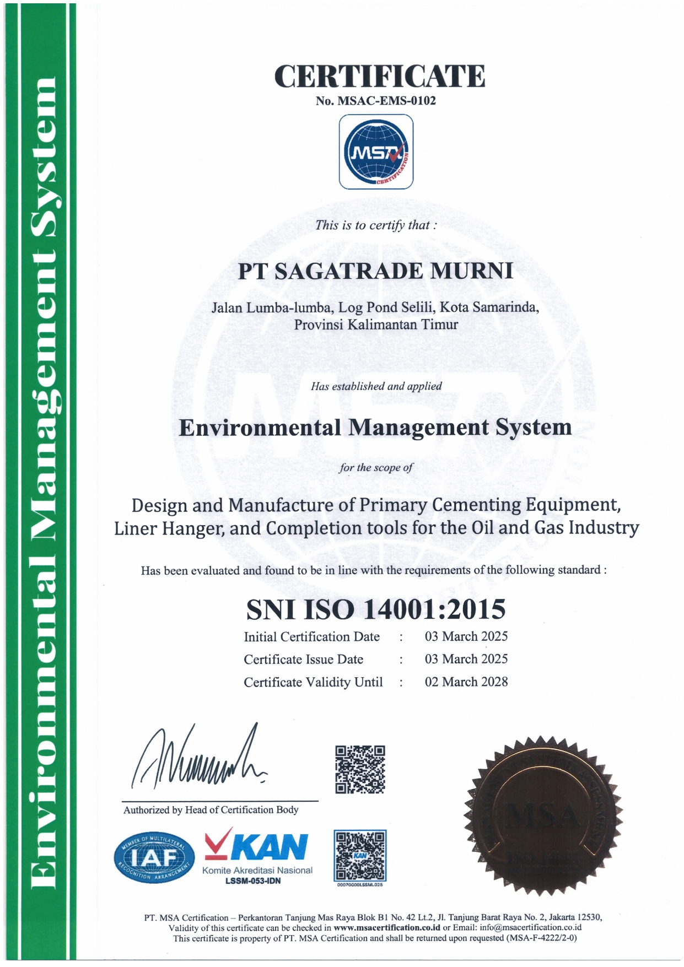Click the validity date 02 March 2028
Viewport: 684px width, 967px height.
point(466,682)
